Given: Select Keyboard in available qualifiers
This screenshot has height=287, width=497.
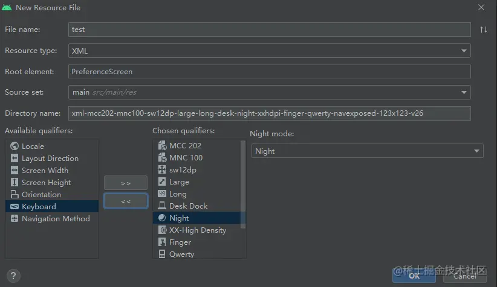Looking at the screenshot, I should click(x=52, y=206).
